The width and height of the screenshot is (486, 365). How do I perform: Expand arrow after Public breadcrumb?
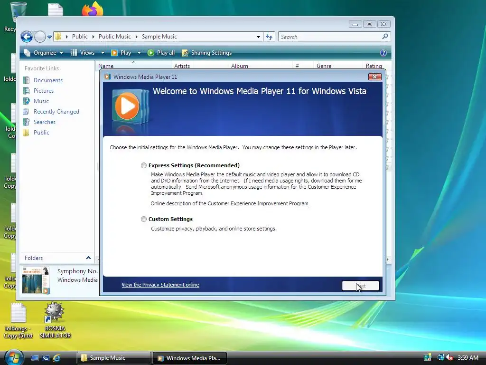[93, 37]
